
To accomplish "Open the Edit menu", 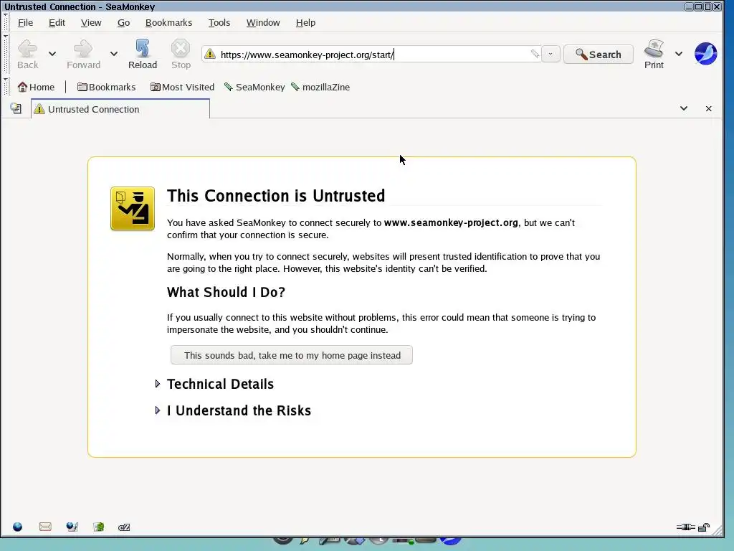I will click(x=57, y=22).
